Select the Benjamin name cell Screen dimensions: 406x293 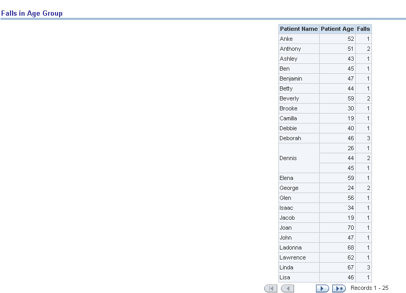coord(299,78)
